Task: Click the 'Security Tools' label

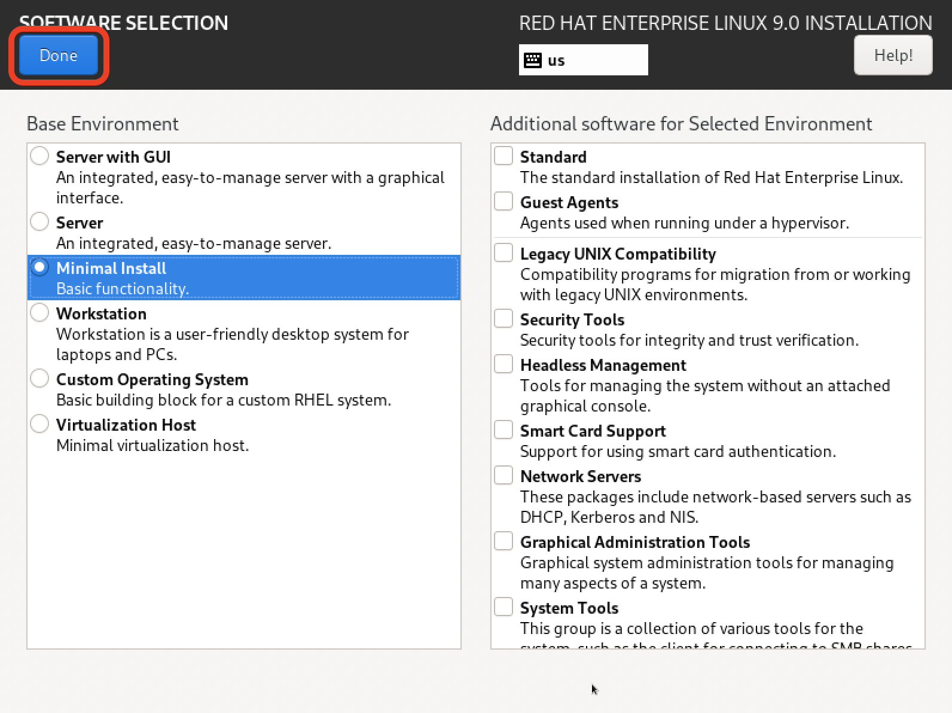Action: 572,319
